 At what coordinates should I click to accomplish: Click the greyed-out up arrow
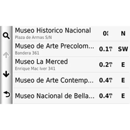click(x=6, y=55)
